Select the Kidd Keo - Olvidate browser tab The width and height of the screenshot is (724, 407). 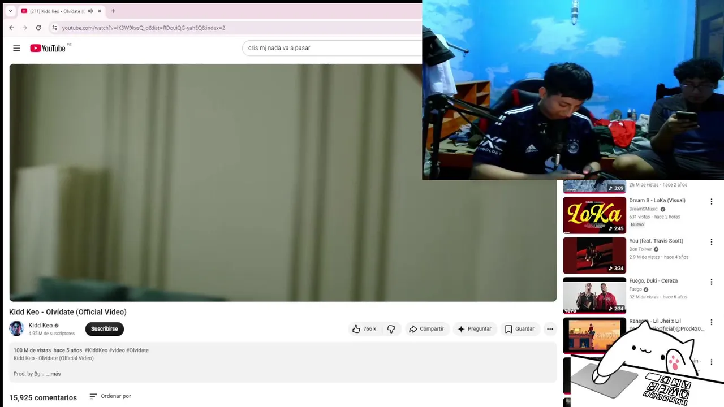coord(57,11)
